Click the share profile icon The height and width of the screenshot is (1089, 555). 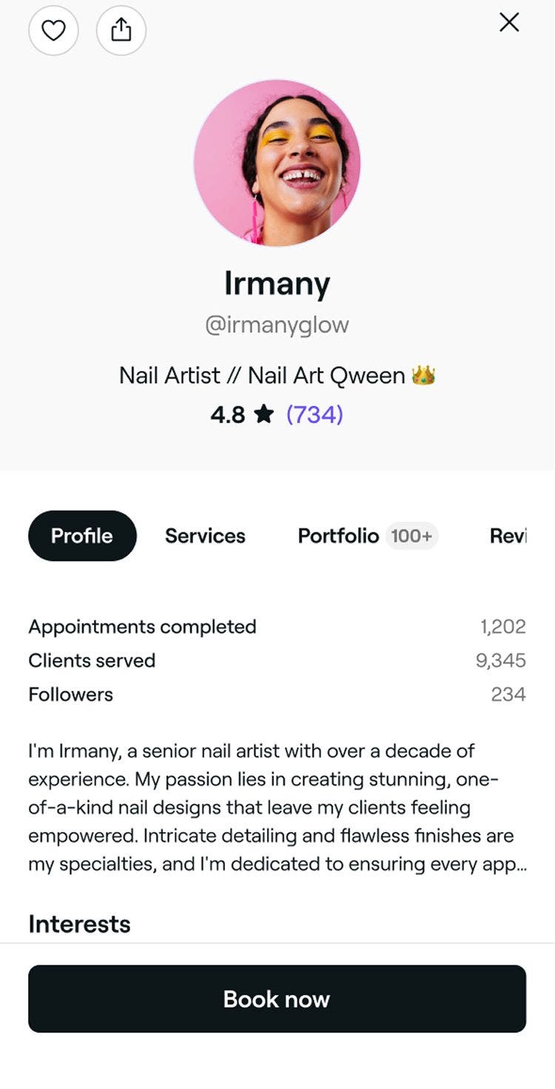click(121, 30)
